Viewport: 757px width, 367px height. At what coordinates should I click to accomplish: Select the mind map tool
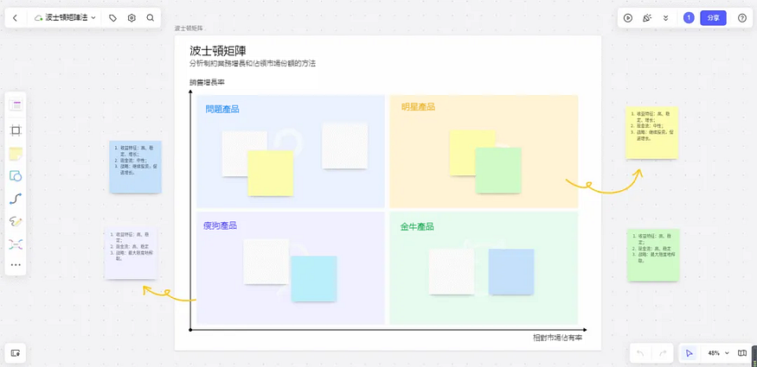tap(16, 244)
